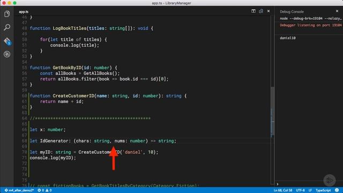
Task: Click the Ln 68, Col 58 cursor position
Action: click(x=282, y=190)
